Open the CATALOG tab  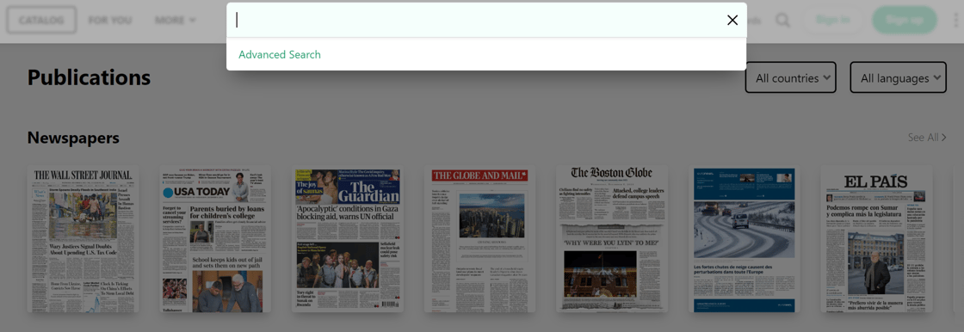point(41,20)
